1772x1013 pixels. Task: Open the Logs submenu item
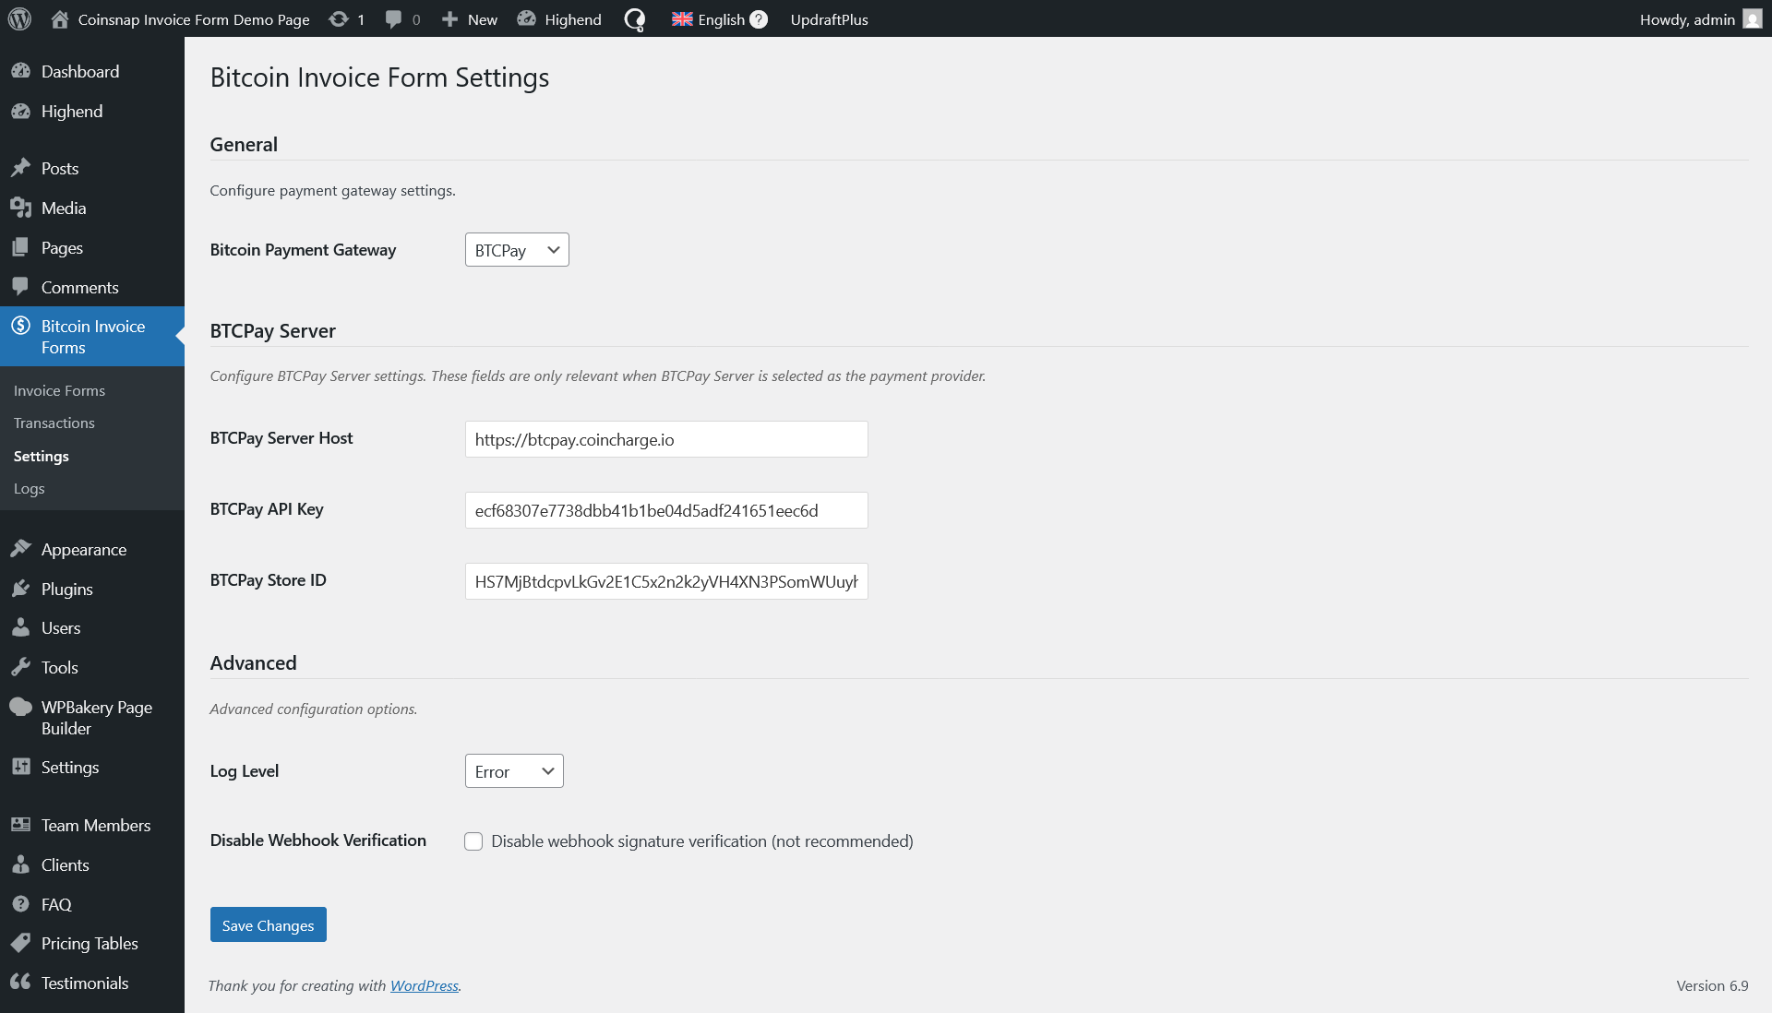[30, 489]
